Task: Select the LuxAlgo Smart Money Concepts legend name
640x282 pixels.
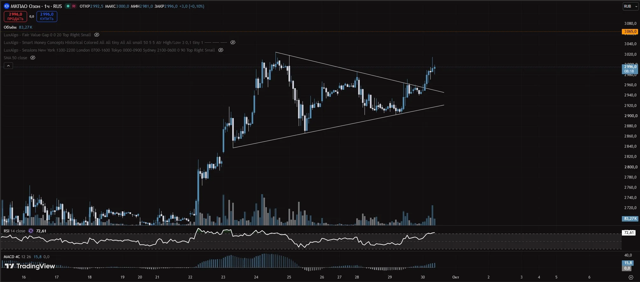Action: coord(103,42)
